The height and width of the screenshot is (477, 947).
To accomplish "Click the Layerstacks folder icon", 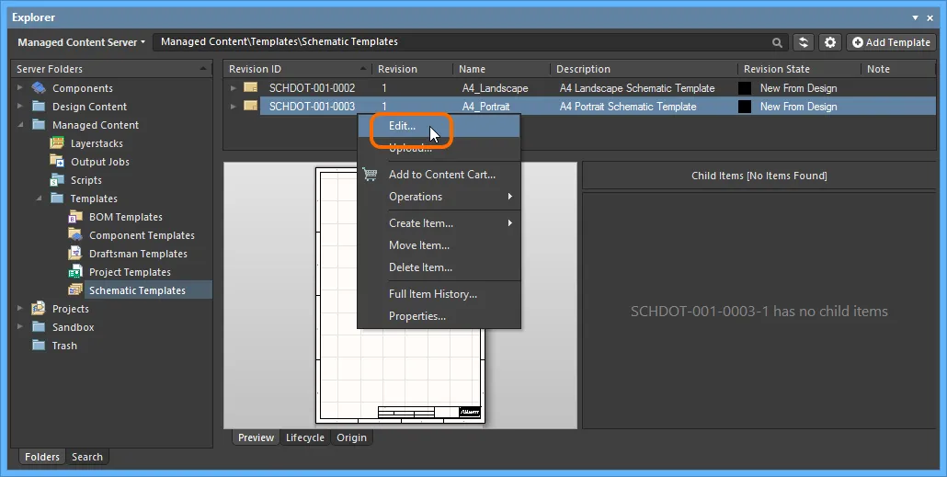I will (57, 143).
